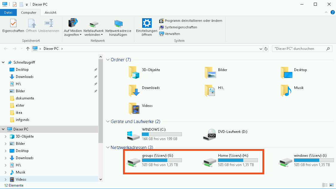The height and width of the screenshot is (189, 336).
Task: Open recent locations dropdown arrow
Action: pos(22,49)
